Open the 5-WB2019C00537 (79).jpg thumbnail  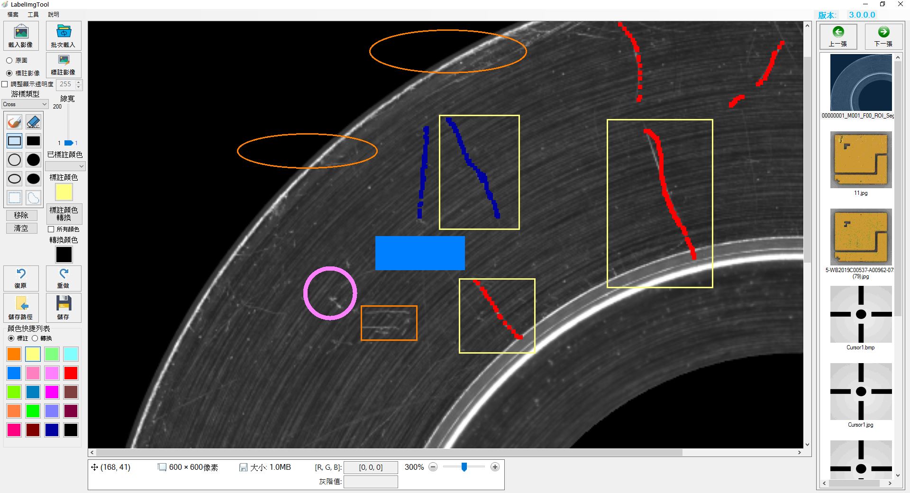coord(861,237)
